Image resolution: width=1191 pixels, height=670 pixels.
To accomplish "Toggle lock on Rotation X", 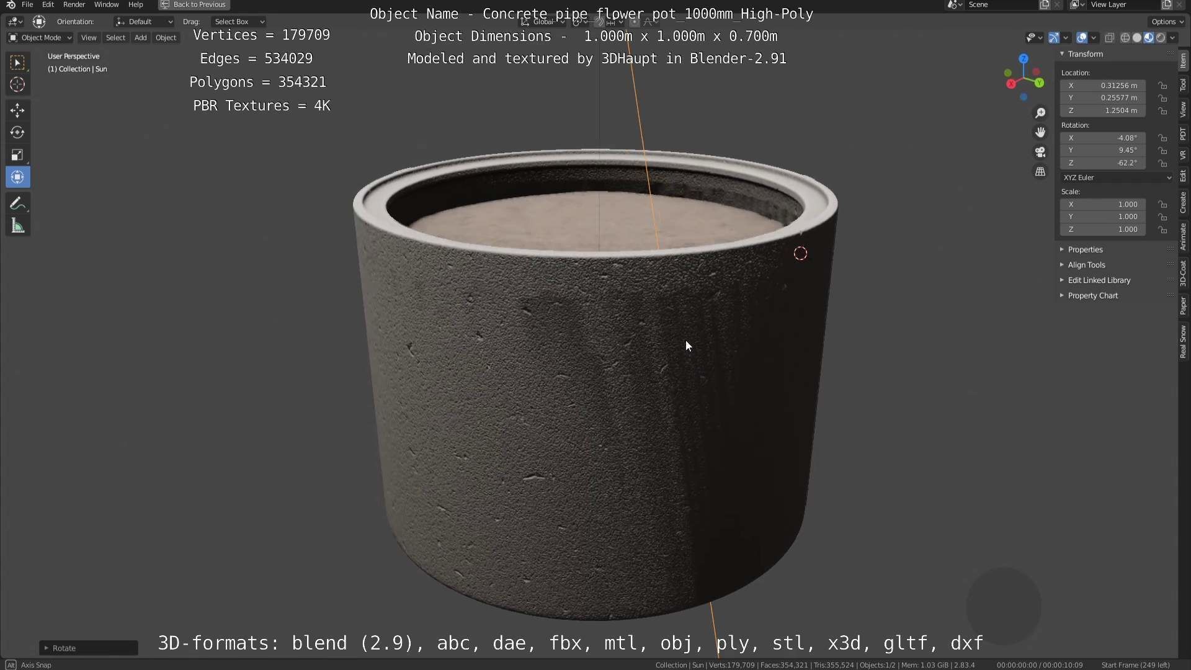I will [x=1162, y=138].
